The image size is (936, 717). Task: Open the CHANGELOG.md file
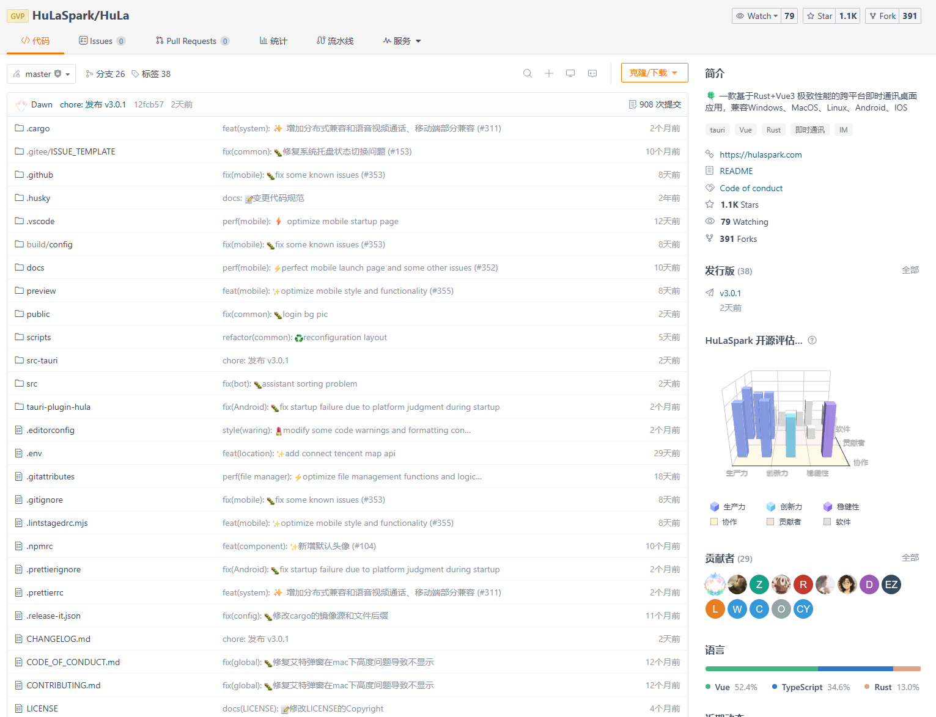(x=59, y=639)
